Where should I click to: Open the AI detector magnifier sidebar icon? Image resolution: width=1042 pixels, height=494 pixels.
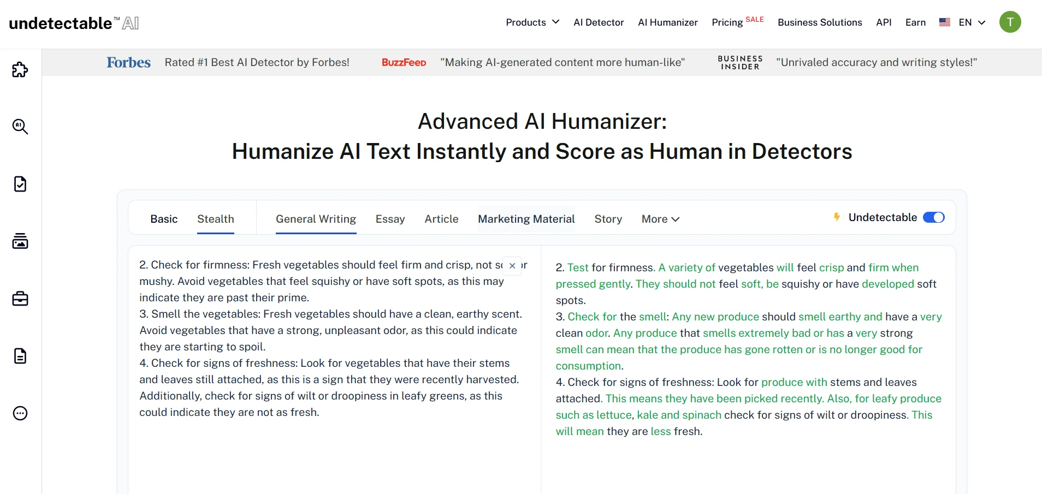click(20, 127)
